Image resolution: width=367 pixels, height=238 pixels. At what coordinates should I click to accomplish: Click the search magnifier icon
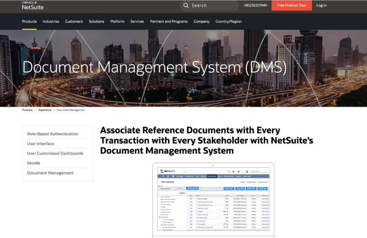[x=186, y=6]
